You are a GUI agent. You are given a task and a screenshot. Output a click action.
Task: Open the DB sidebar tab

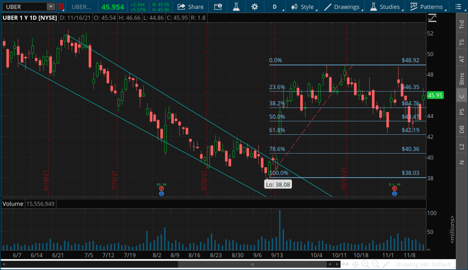[462, 130]
